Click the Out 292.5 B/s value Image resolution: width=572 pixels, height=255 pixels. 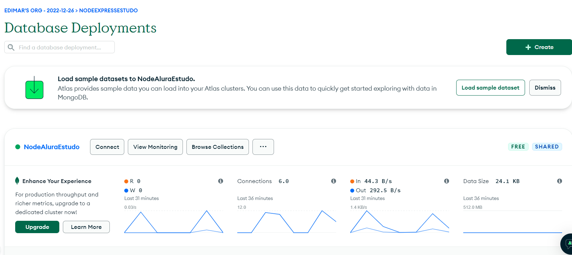point(385,190)
